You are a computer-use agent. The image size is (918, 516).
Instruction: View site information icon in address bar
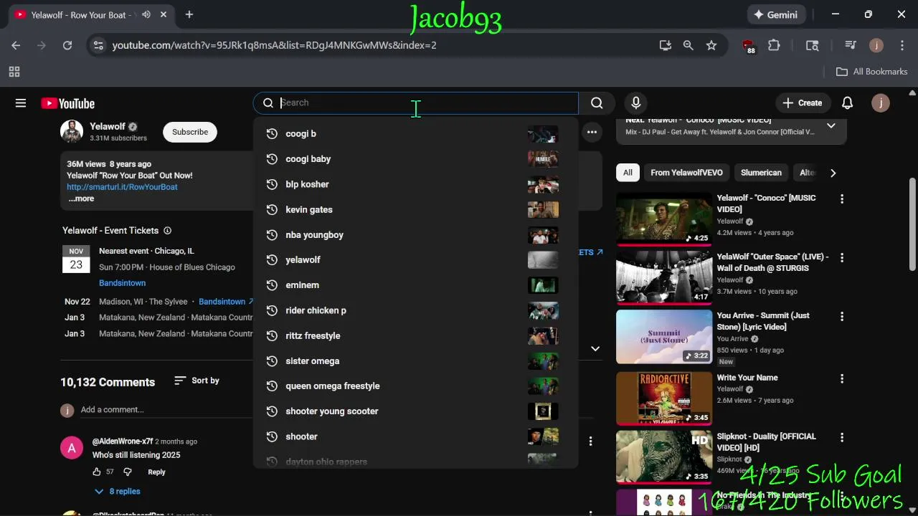pyautogui.click(x=98, y=45)
